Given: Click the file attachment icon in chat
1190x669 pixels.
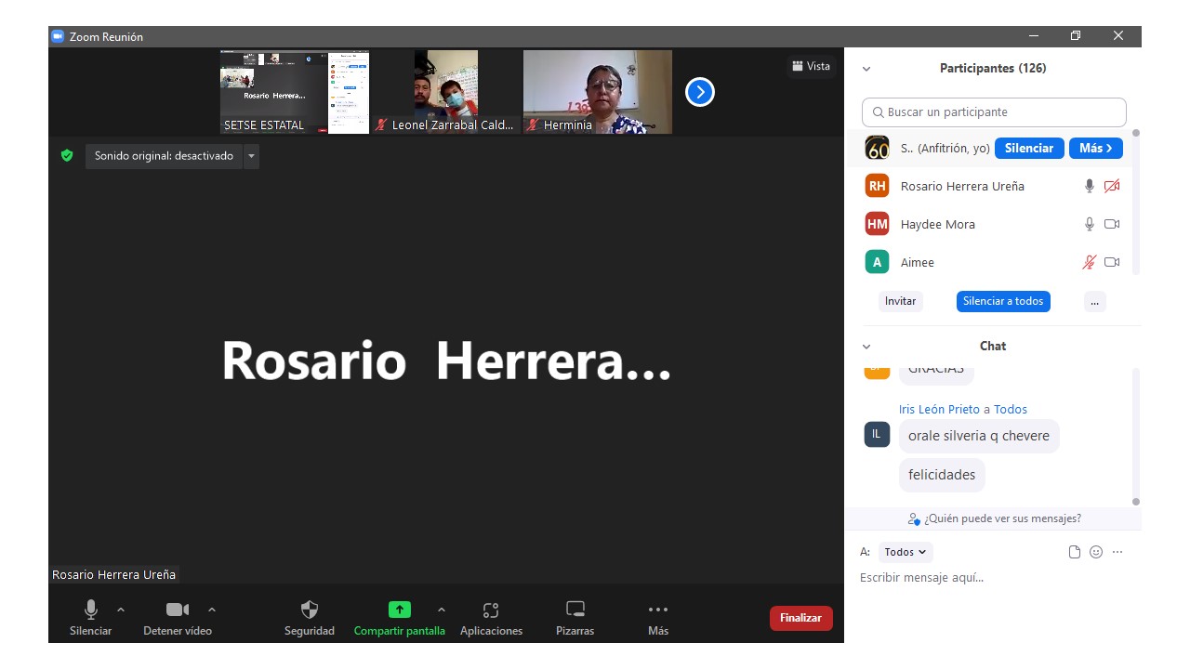Looking at the screenshot, I should click(1075, 552).
